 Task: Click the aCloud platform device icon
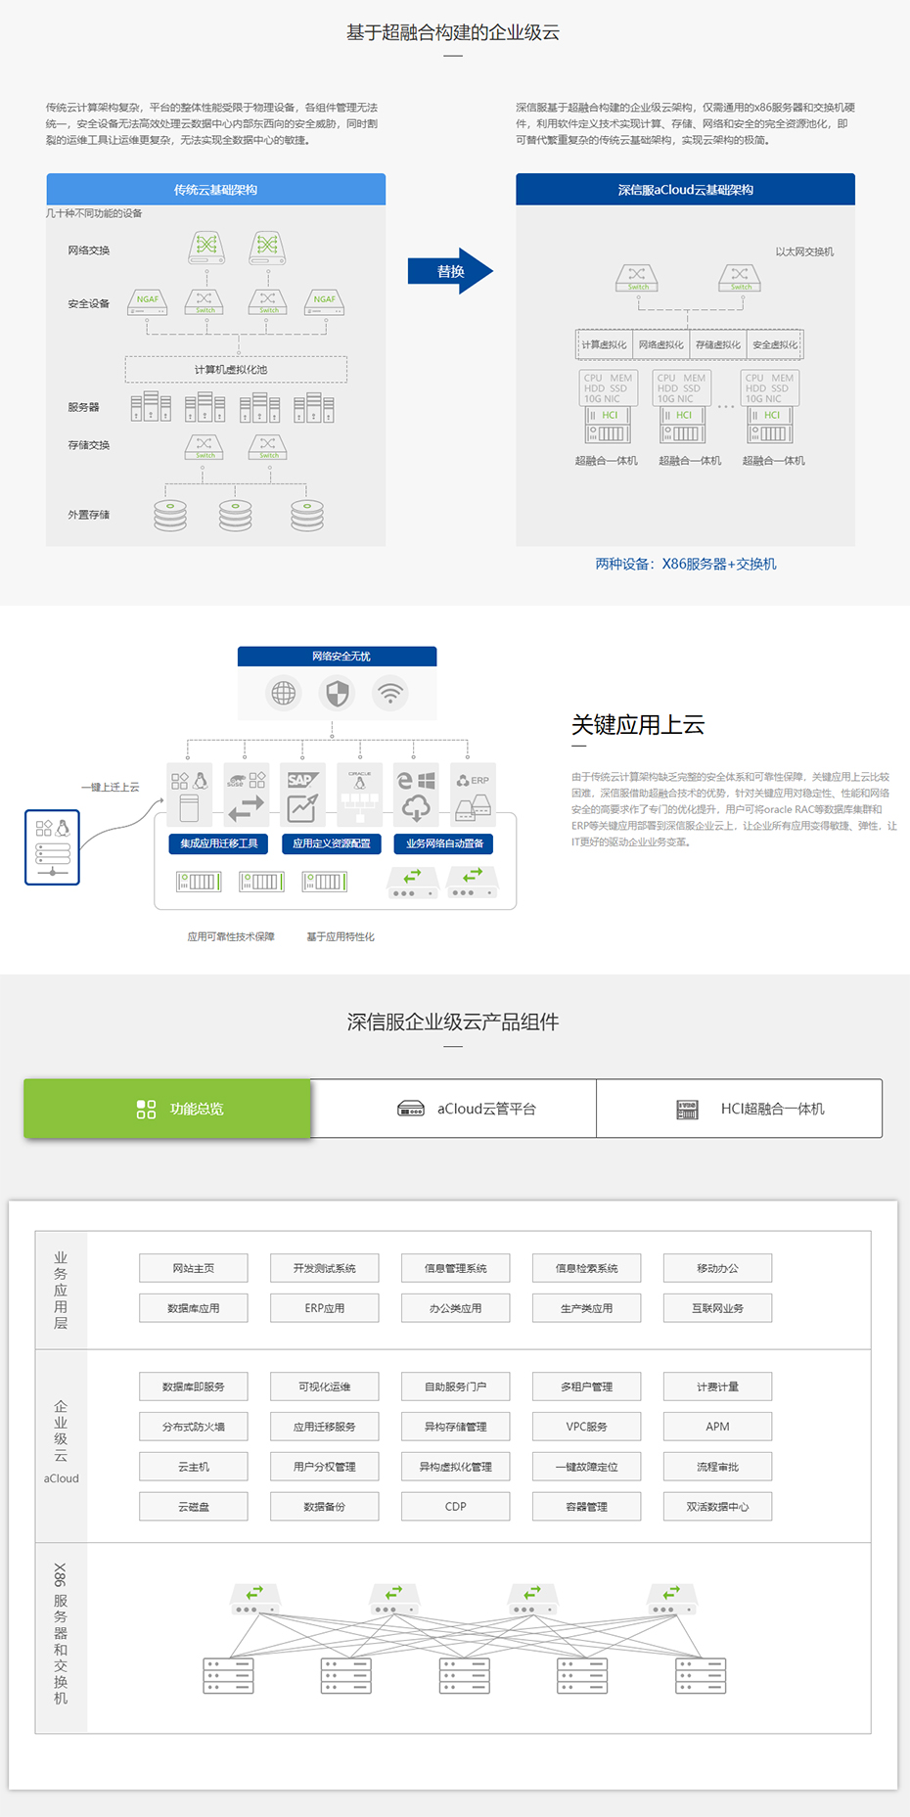pyautogui.click(x=411, y=1109)
